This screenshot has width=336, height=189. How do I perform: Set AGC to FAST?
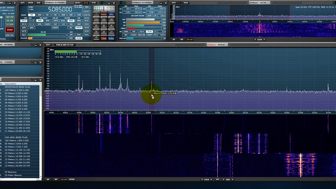click(79, 35)
